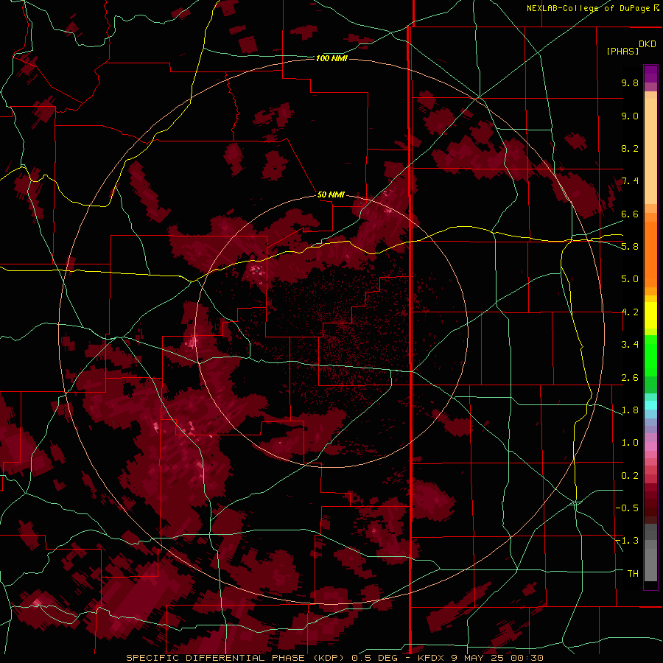Select the 4.2 value on the color scale
663x663 pixels.
[630, 312]
